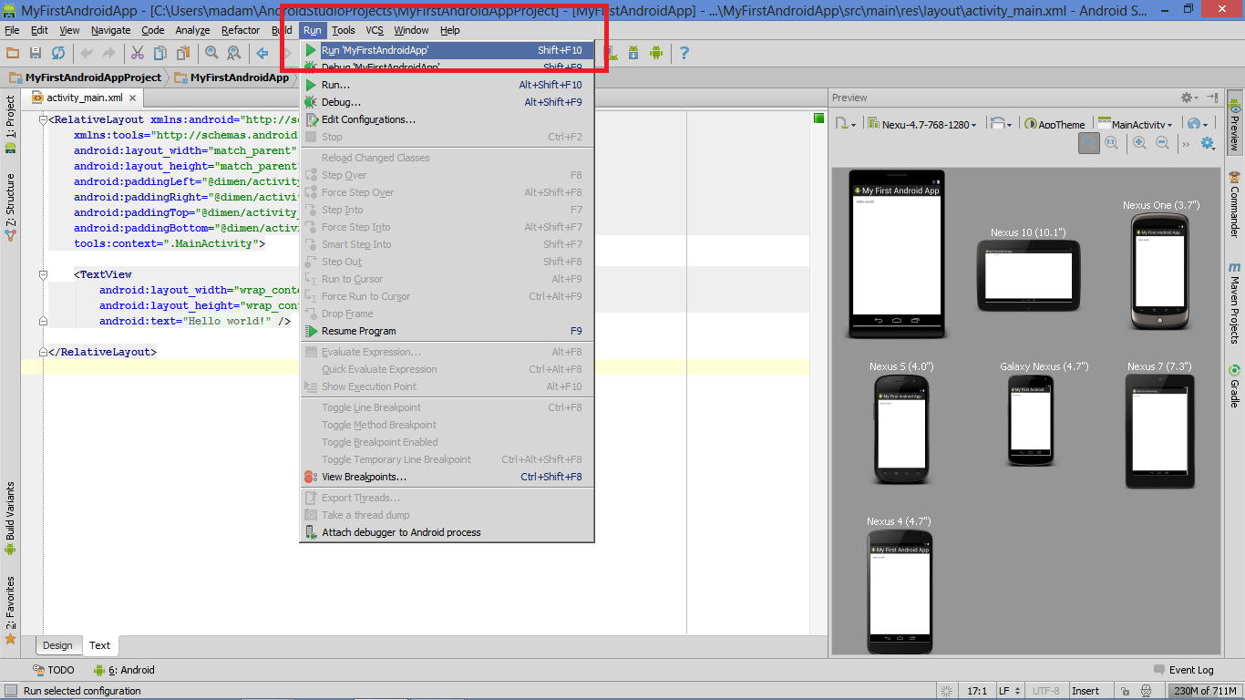1245x700 pixels.
Task: Click the Save All disk icon
Action: coord(36,53)
